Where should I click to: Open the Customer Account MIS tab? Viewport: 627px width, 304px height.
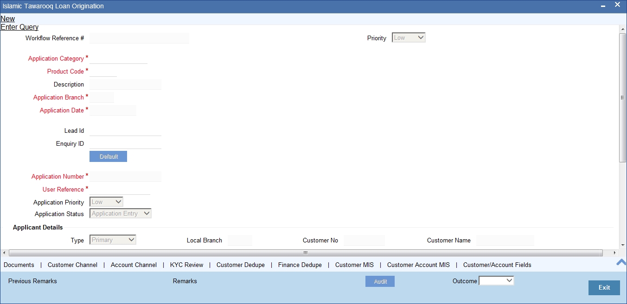pos(418,265)
